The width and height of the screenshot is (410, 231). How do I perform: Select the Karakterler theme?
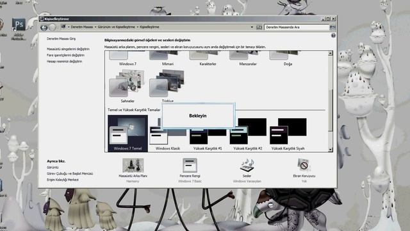pos(208,58)
